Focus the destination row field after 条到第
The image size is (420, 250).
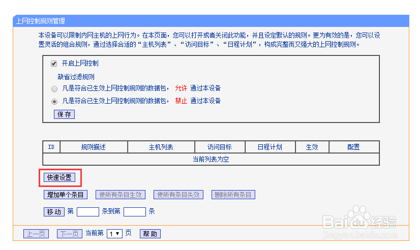(x=135, y=212)
